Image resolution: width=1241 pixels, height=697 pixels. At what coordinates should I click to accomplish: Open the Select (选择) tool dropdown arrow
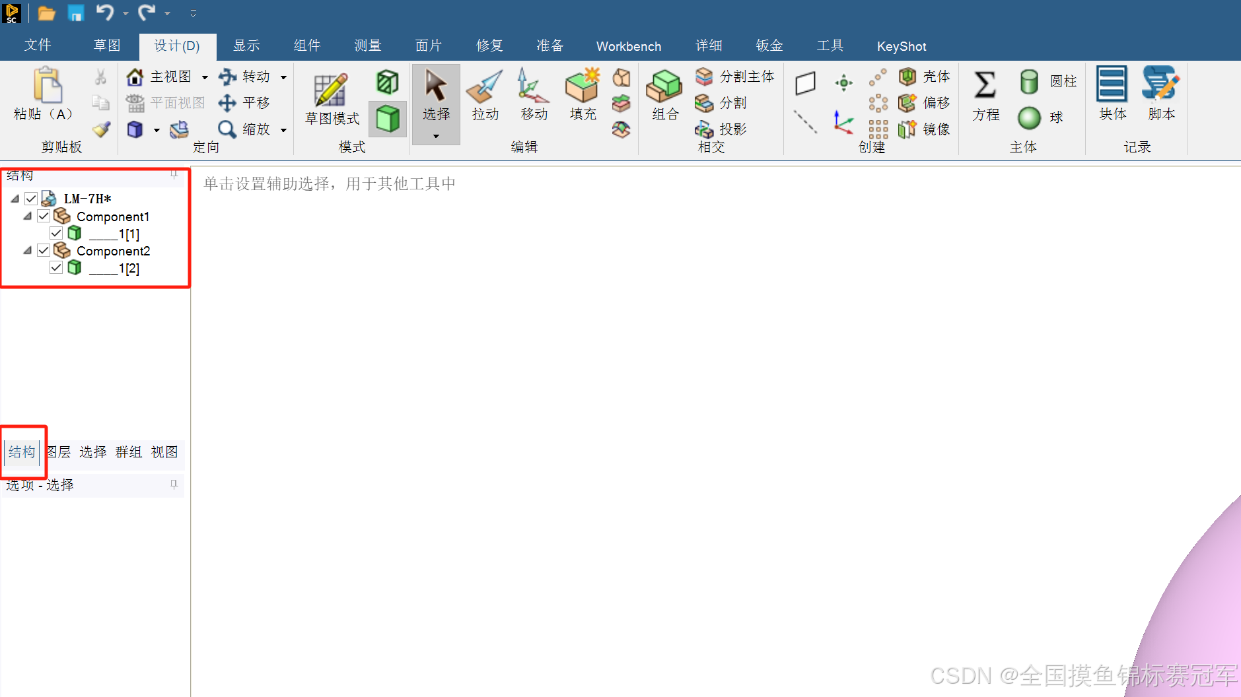pyautogui.click(x=436, y=136)
